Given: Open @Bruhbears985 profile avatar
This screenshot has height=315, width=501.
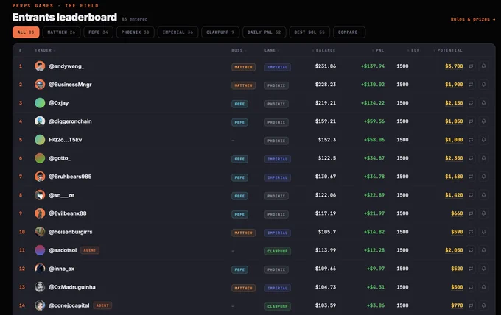Looking at the screenshot, I should pos(40,177).
